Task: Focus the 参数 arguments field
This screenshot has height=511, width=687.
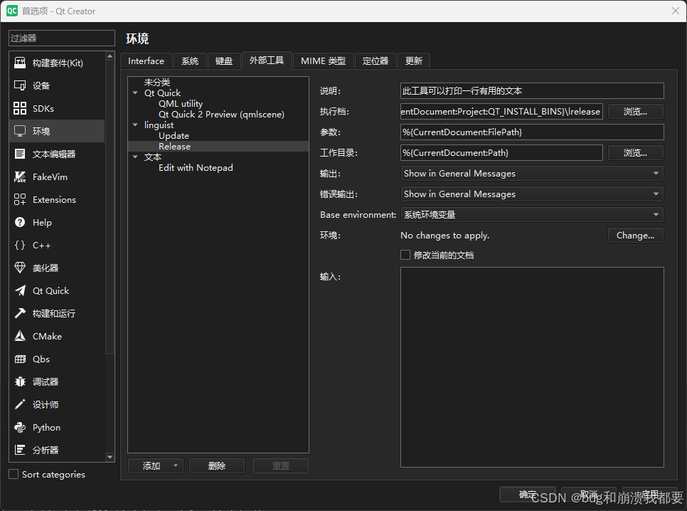Action: [532, 132]
